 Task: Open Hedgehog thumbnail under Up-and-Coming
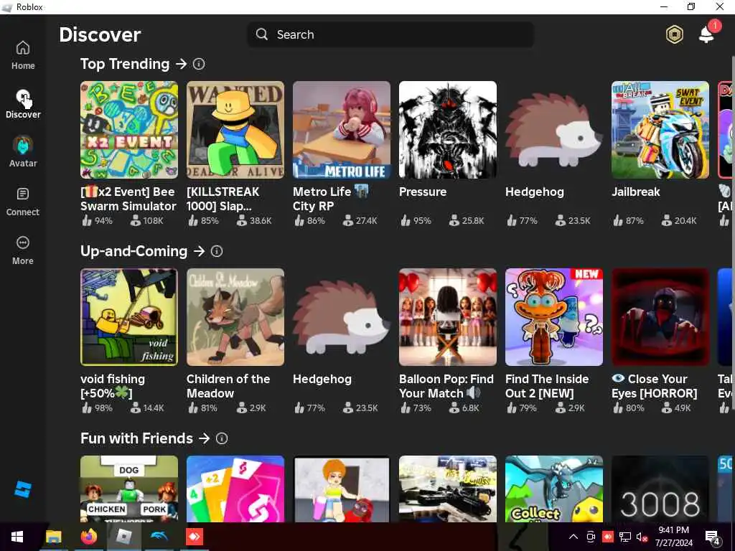(341, 317)
